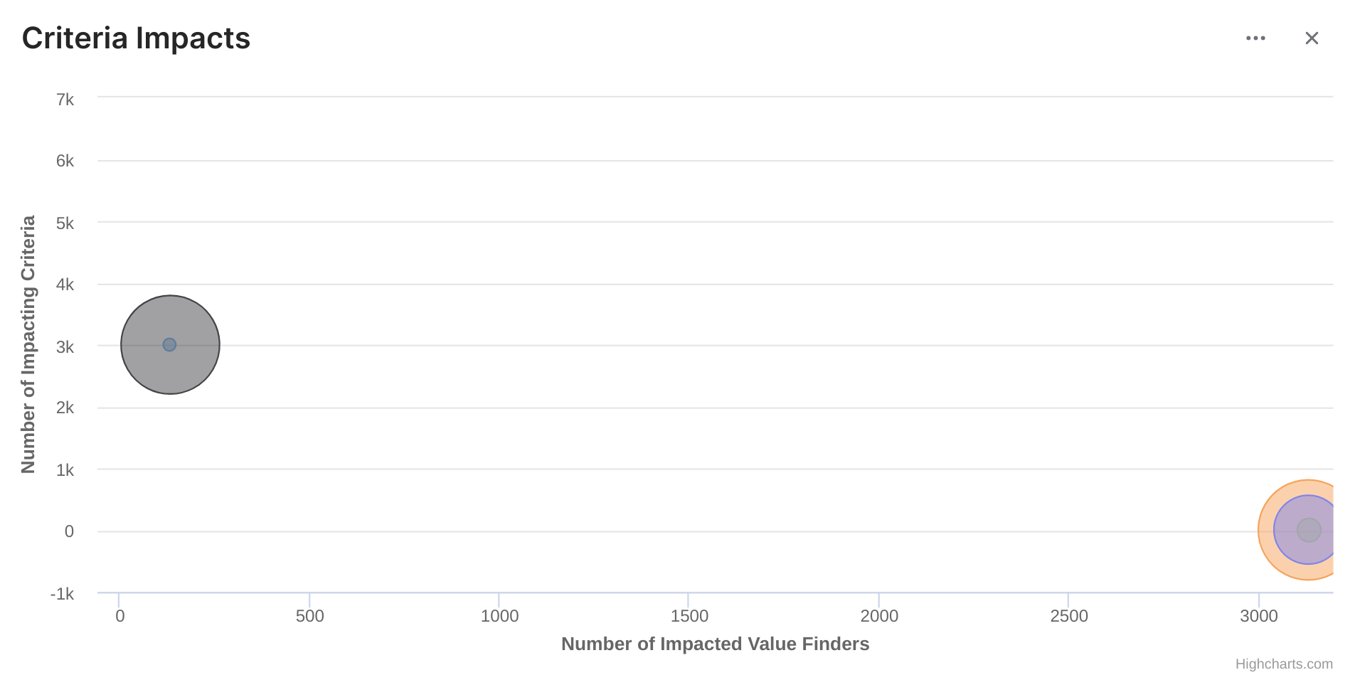Click the small gray dot inside purple bubble
This screenshot has width=1355, height=675.
tap(1309, 530)
